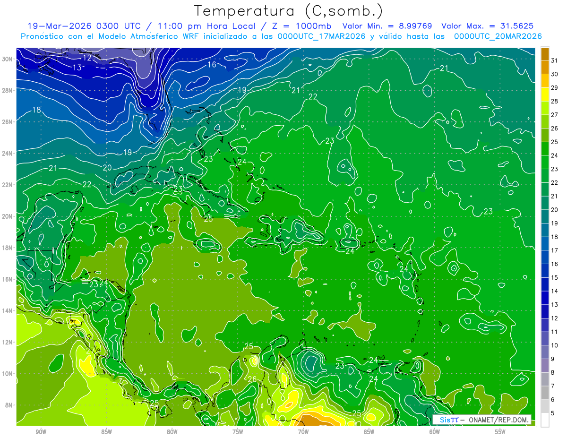The width and height of the screenshot is (567, 438).
Task: Pick the colorbar swatch between 28 and 29
Action: point(545,94)
